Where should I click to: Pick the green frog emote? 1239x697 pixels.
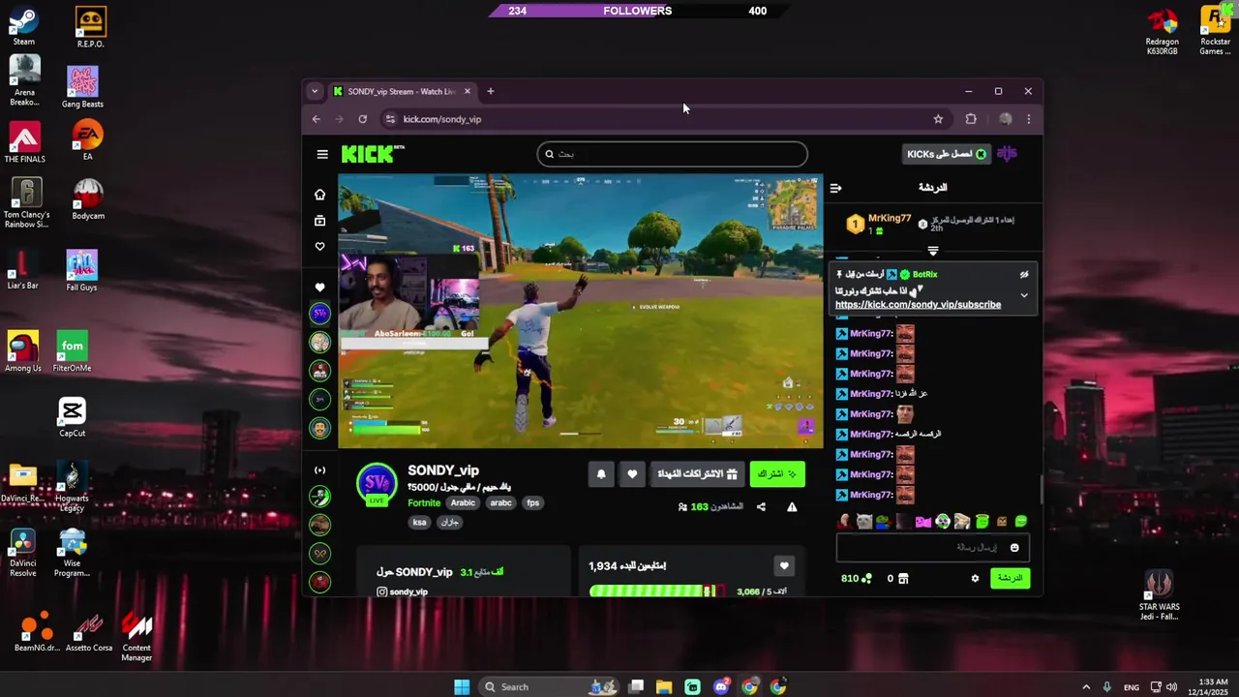[883, 522]
